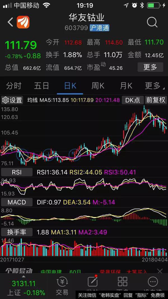
Task: Tap the DIF:0.97 reading
Action: pyautogui.click(x=49, y=202)
